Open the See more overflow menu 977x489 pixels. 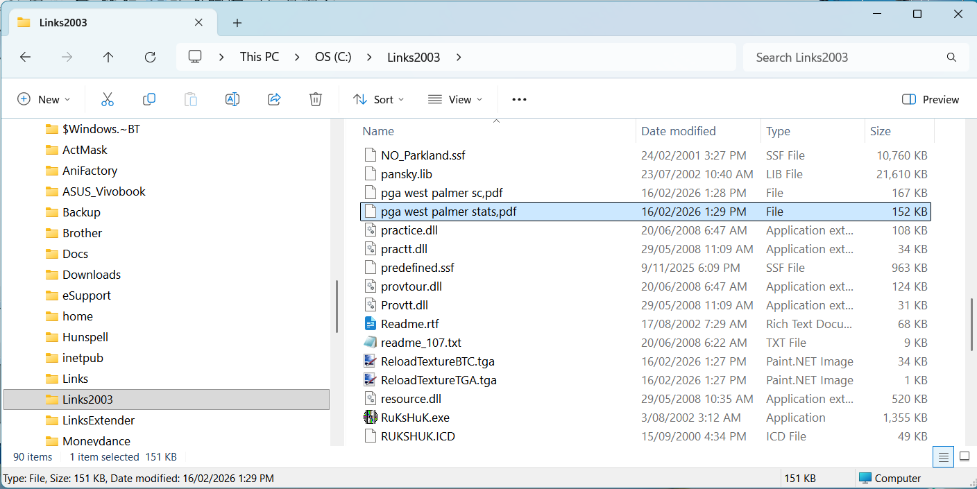pos(518,99)
